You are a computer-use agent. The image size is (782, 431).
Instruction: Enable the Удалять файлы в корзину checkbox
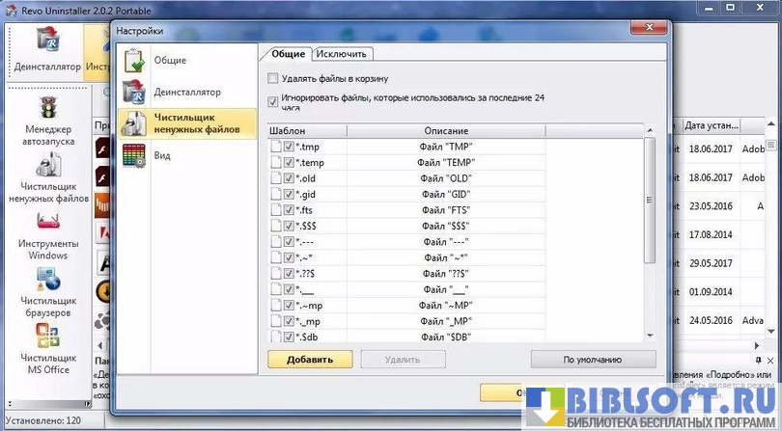[x=274, y=78]
